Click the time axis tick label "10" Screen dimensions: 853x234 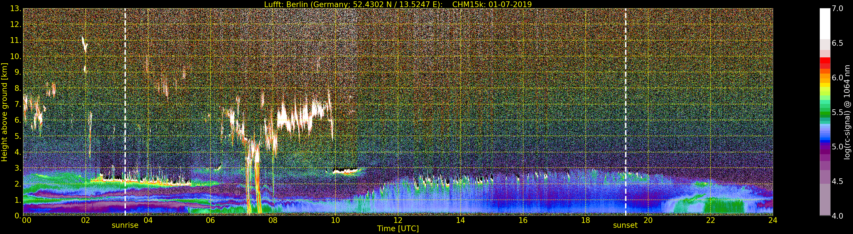pos(335,220)
